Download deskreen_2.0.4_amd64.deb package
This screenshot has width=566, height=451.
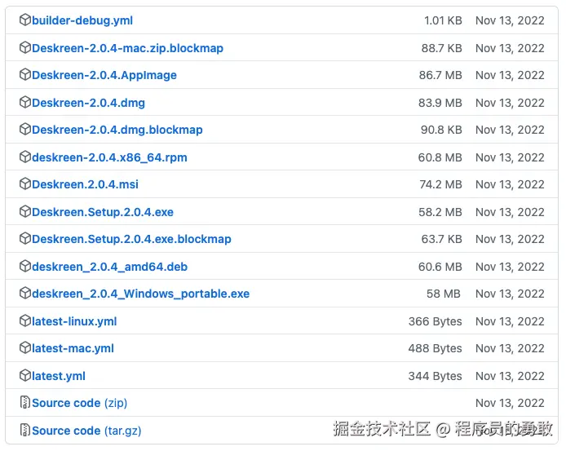[x=110, y=267]
